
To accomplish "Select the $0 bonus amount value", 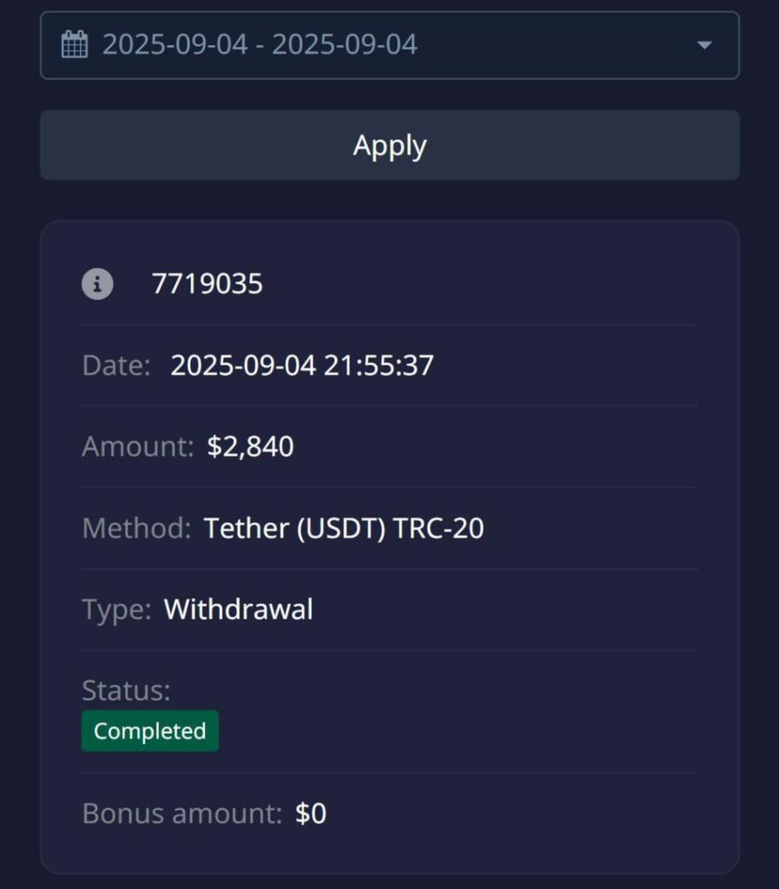I will tap(311, 813).
